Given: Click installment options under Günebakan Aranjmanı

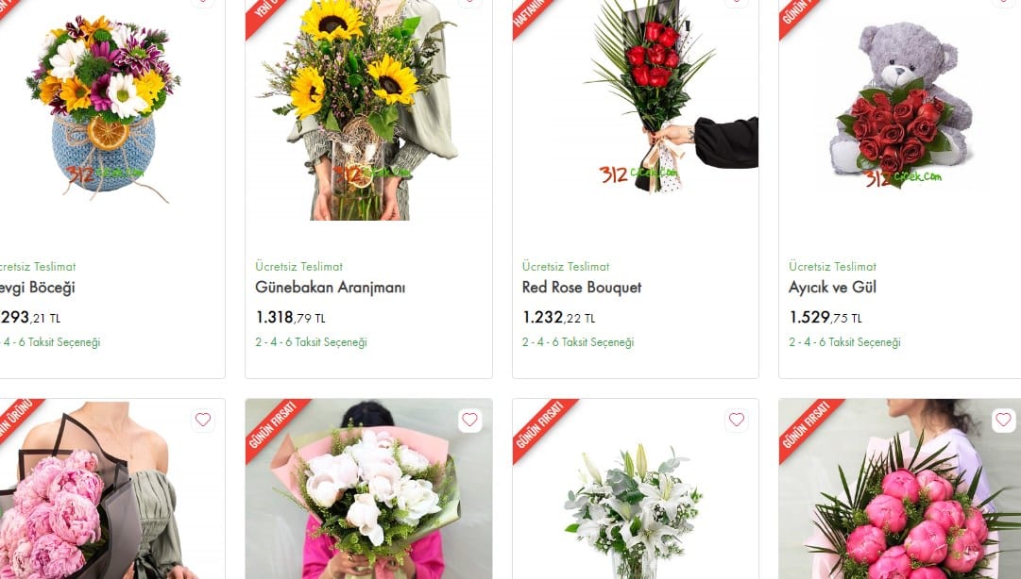Looking at the screenshot, I should [x=312, y=341].
